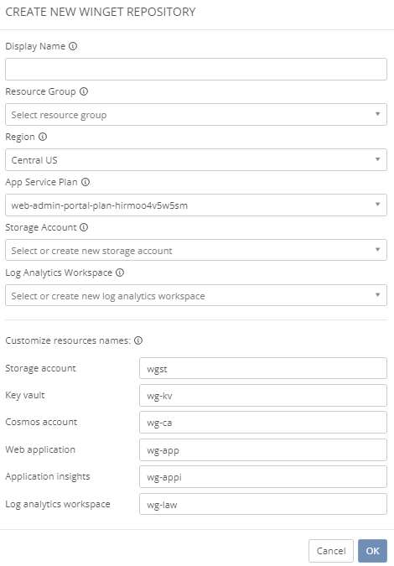
Task: Click the Display Name text field
Action: (x=196, y=70)
